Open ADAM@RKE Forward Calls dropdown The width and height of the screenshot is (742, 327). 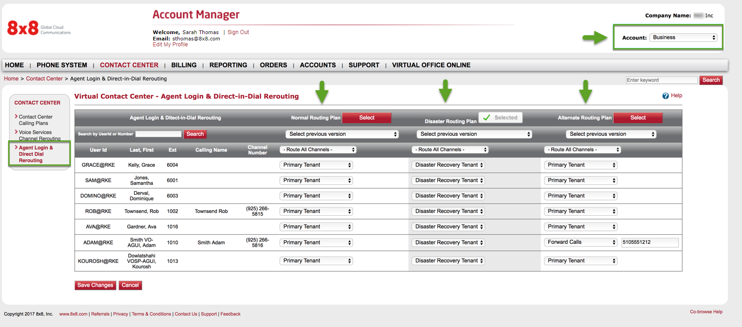[x=580, y=242]
